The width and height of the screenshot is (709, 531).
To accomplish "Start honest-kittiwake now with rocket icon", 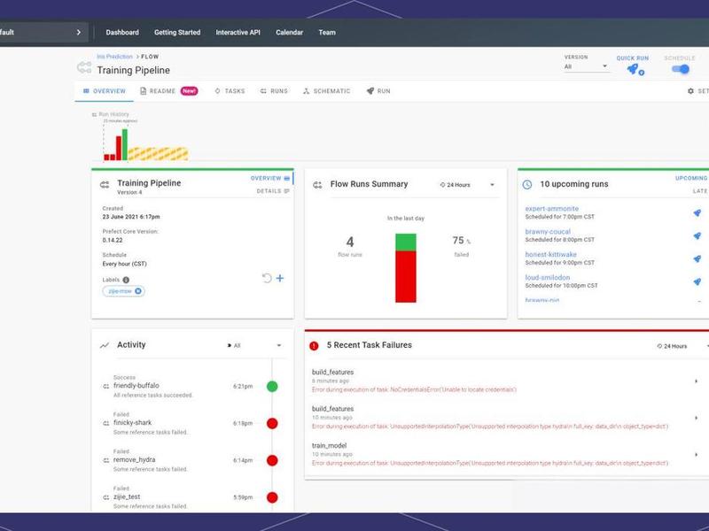I will click(x=697, y=258).
